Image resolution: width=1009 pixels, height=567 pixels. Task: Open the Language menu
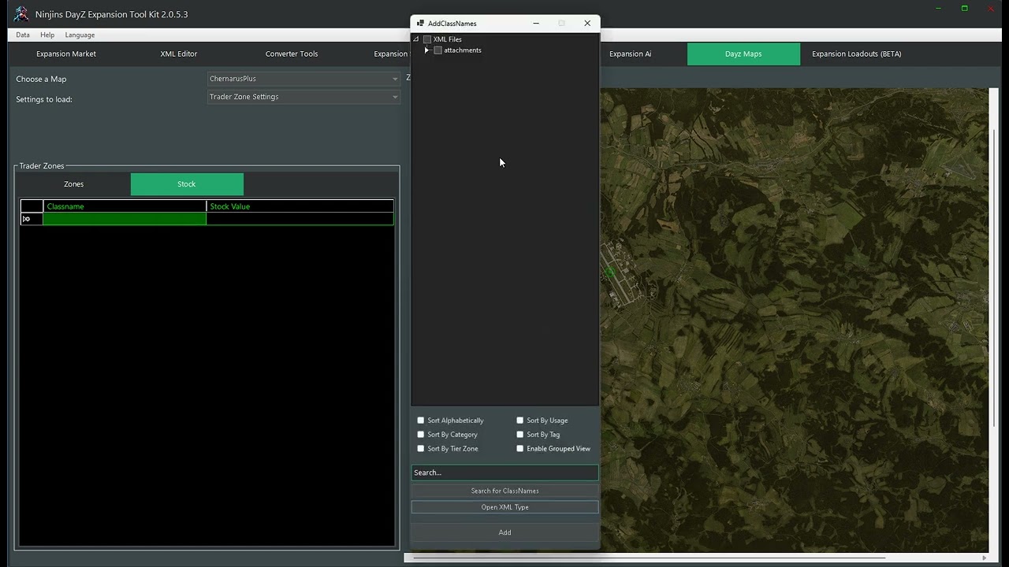(x=80, y=35)
